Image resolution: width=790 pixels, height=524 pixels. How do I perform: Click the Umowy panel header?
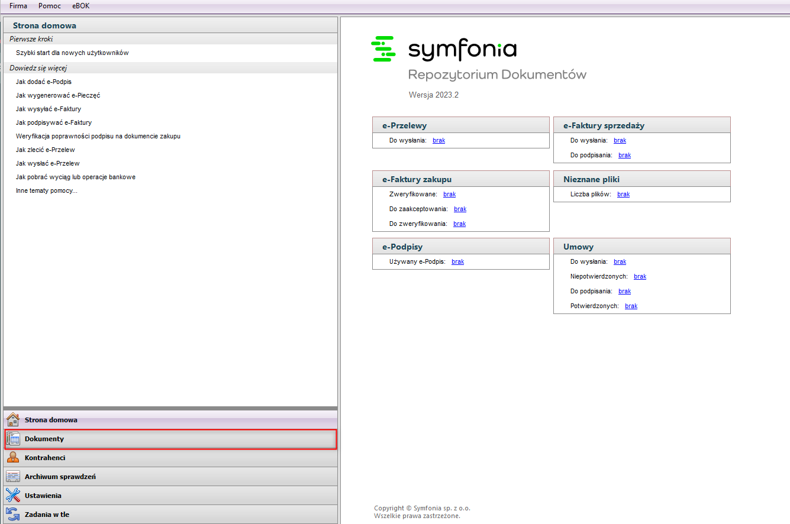[642, 246]
